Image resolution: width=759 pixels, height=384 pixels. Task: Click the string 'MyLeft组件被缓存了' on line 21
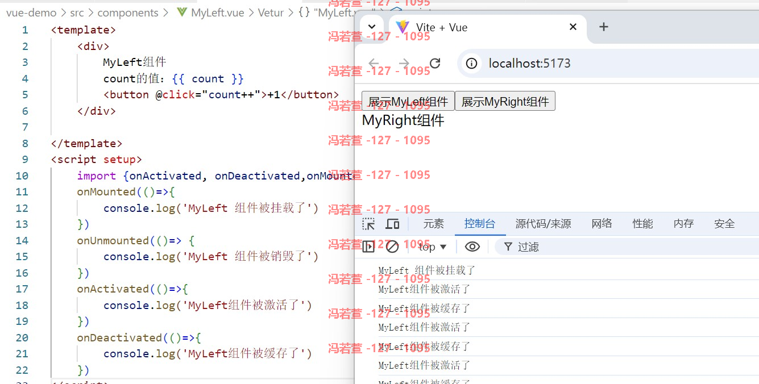[x=243, y=353]
